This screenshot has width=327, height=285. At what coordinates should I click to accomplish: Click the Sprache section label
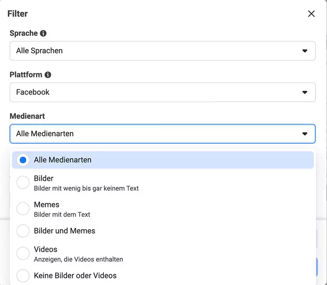tap(24, 33)
